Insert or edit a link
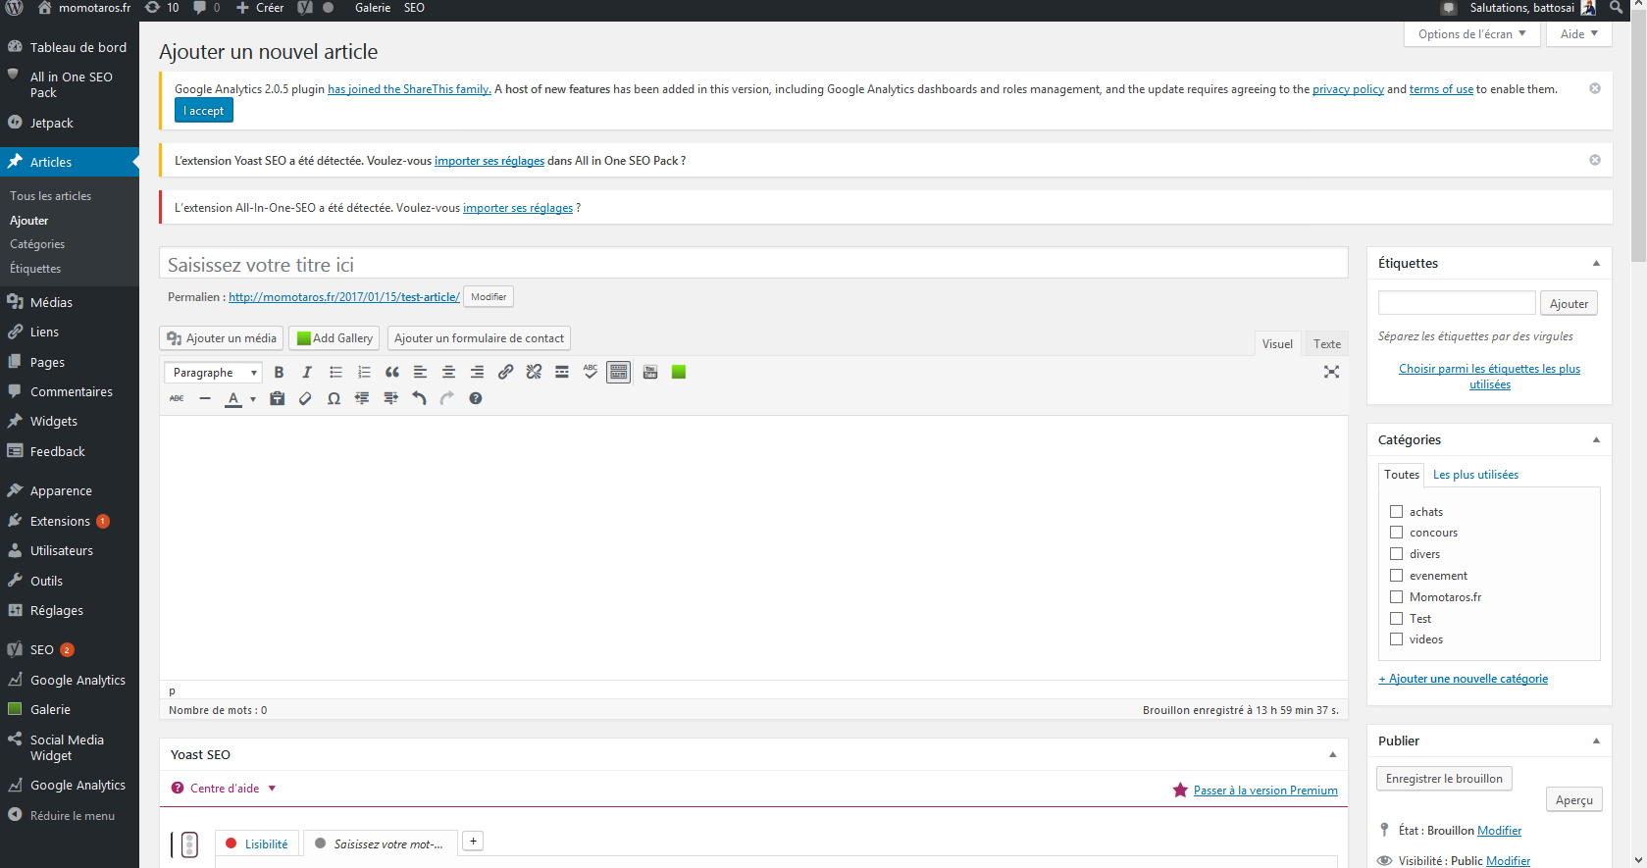 tap(505, 373)
